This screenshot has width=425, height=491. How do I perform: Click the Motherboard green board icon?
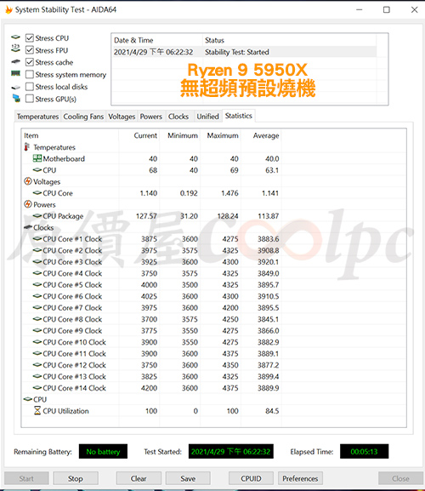tap(37, 158)
